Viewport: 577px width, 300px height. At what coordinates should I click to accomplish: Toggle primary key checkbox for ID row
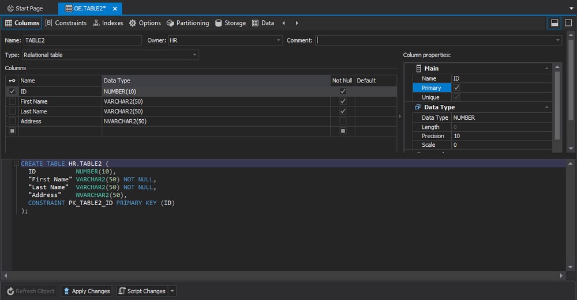coord(12,91)
